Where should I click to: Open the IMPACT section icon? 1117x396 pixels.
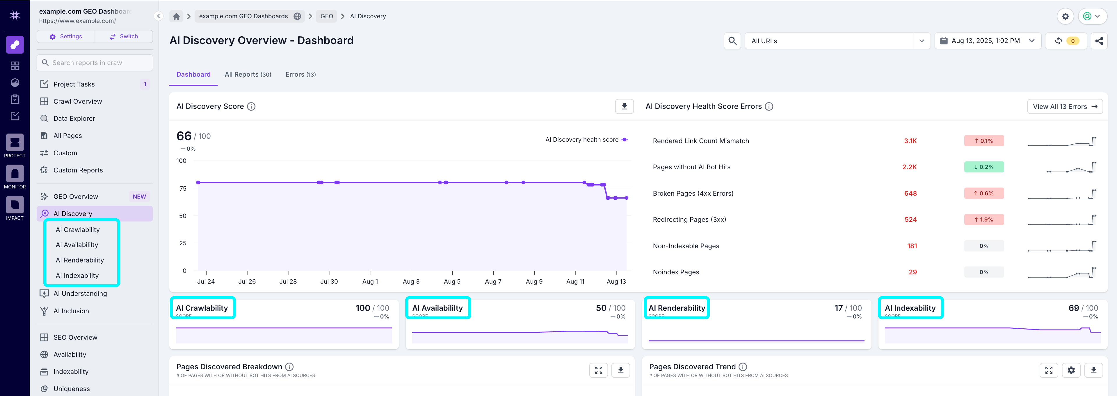[x=15, y=205]
